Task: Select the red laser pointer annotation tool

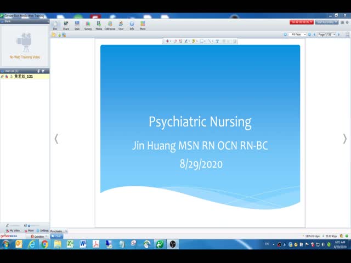Action: 167,41
